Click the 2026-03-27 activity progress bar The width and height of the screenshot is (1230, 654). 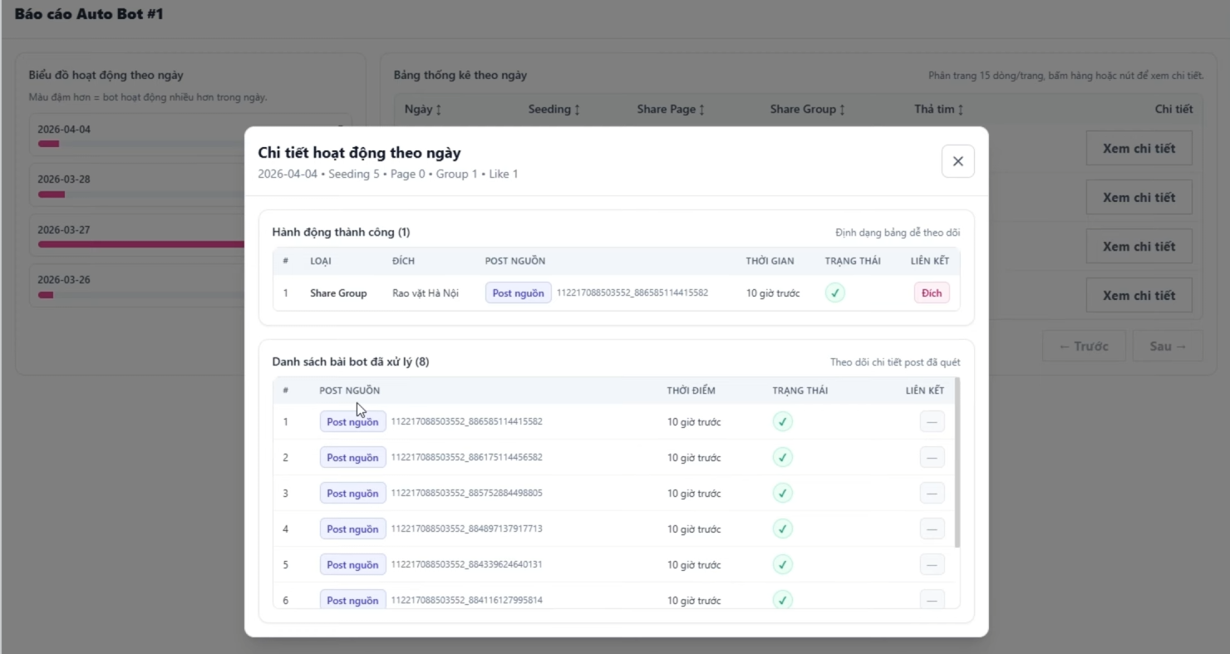(x=141, y=244)
